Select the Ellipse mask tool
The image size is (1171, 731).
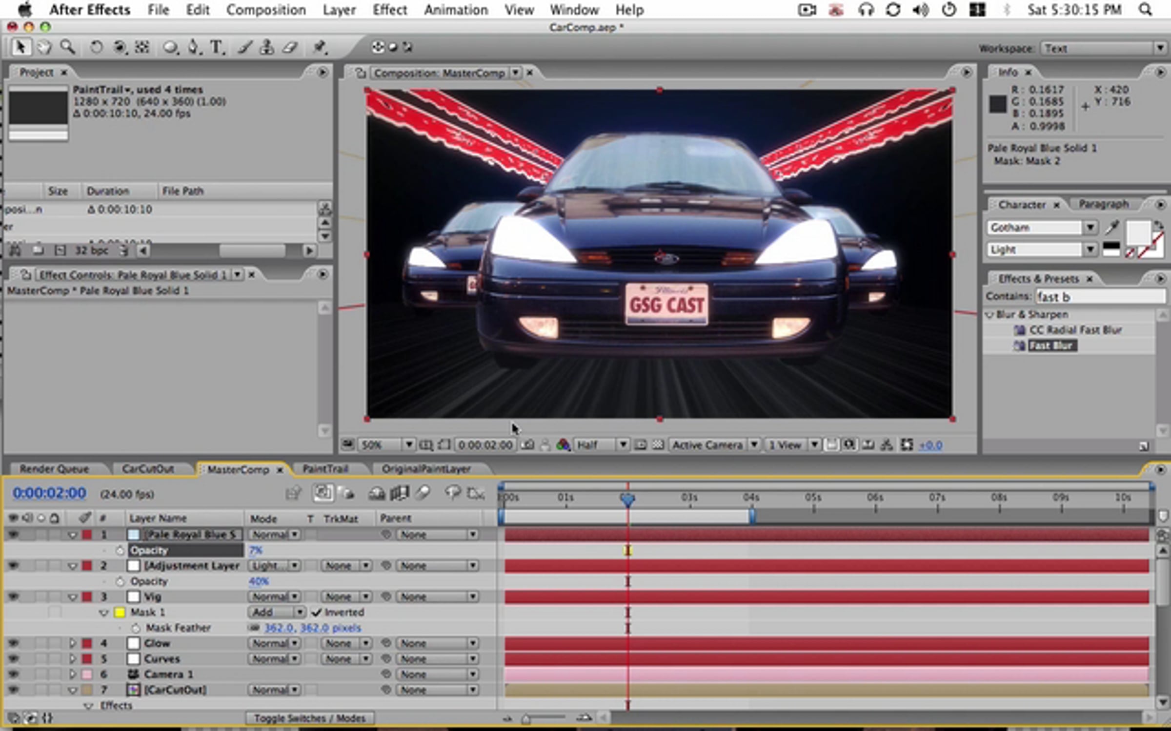point(170,47)
